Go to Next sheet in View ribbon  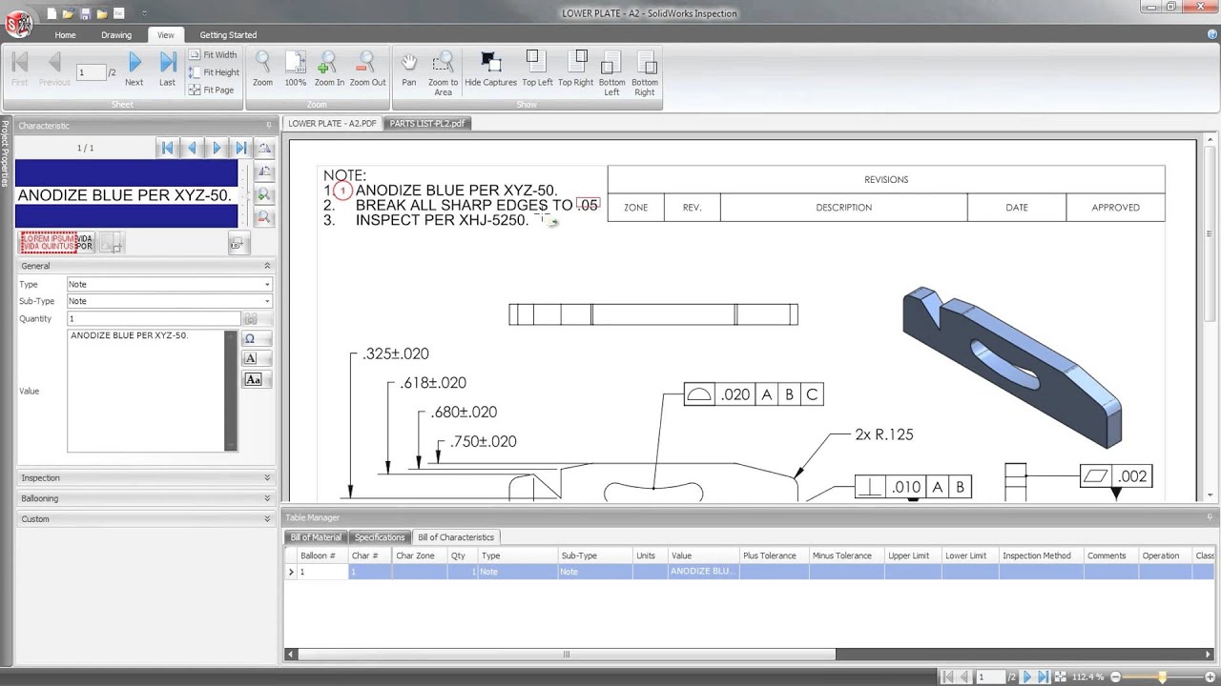point(135,69)
